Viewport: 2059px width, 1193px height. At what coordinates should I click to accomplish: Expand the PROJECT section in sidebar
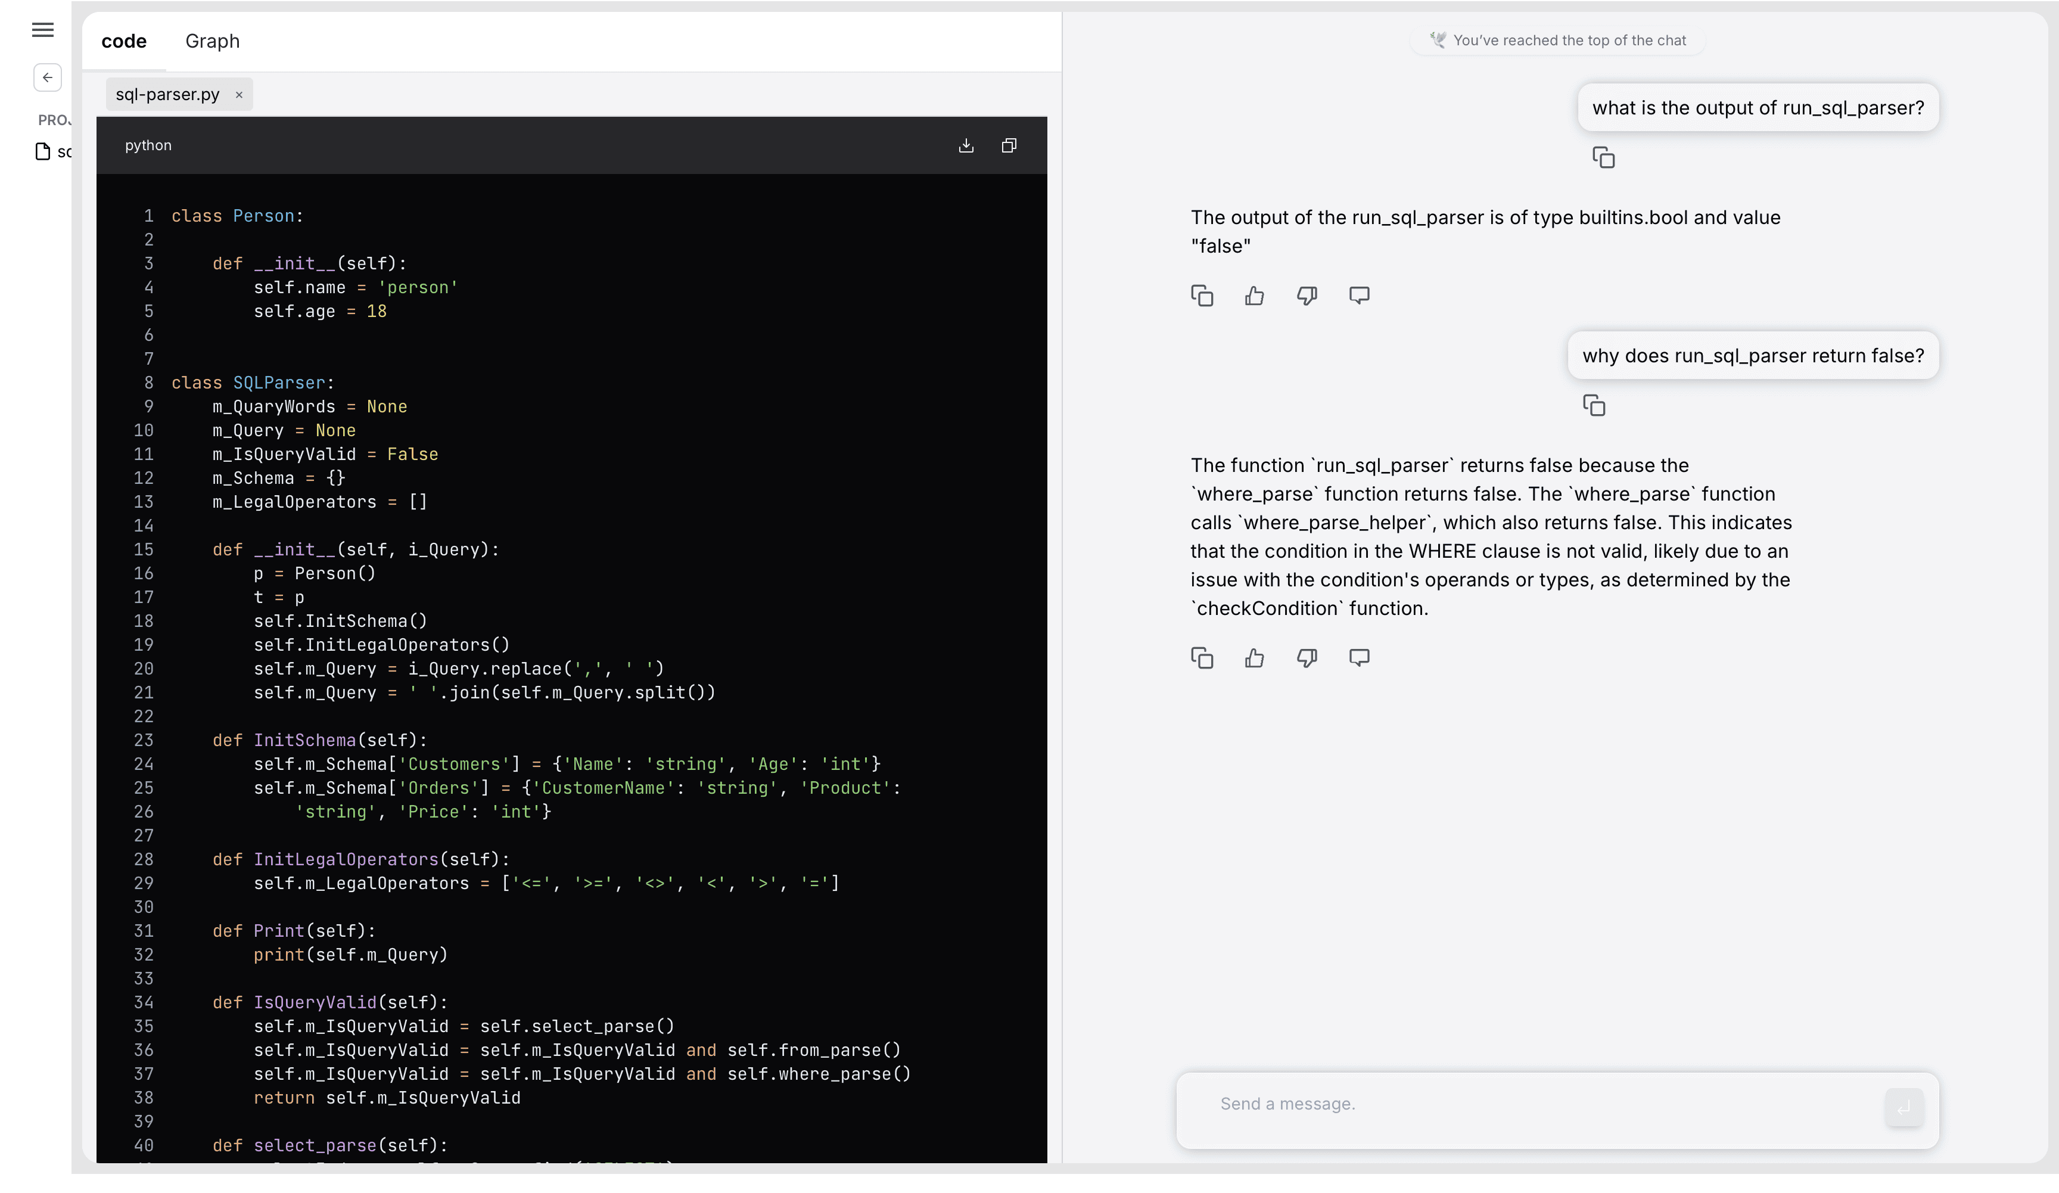tap(54, 119)
